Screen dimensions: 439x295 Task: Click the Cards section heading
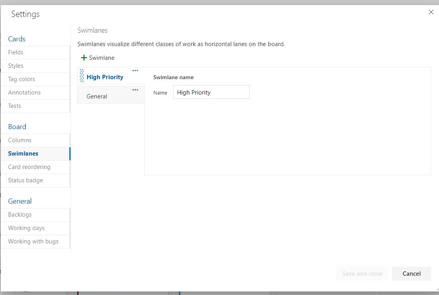point(17,39)
